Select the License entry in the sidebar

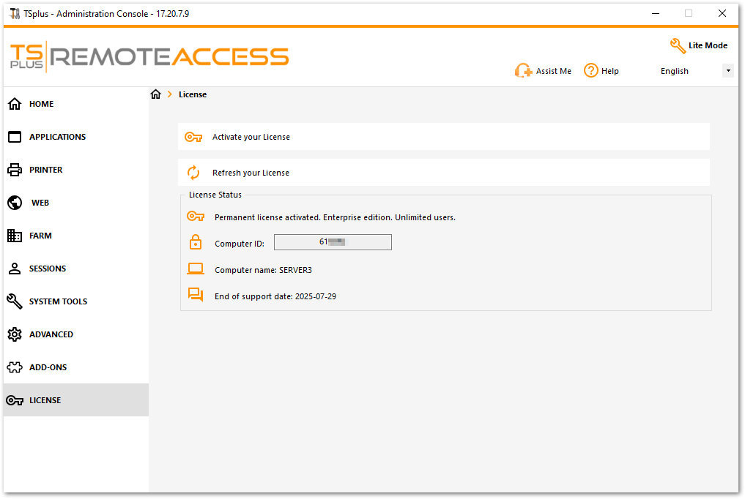click(x=45, y=400)
